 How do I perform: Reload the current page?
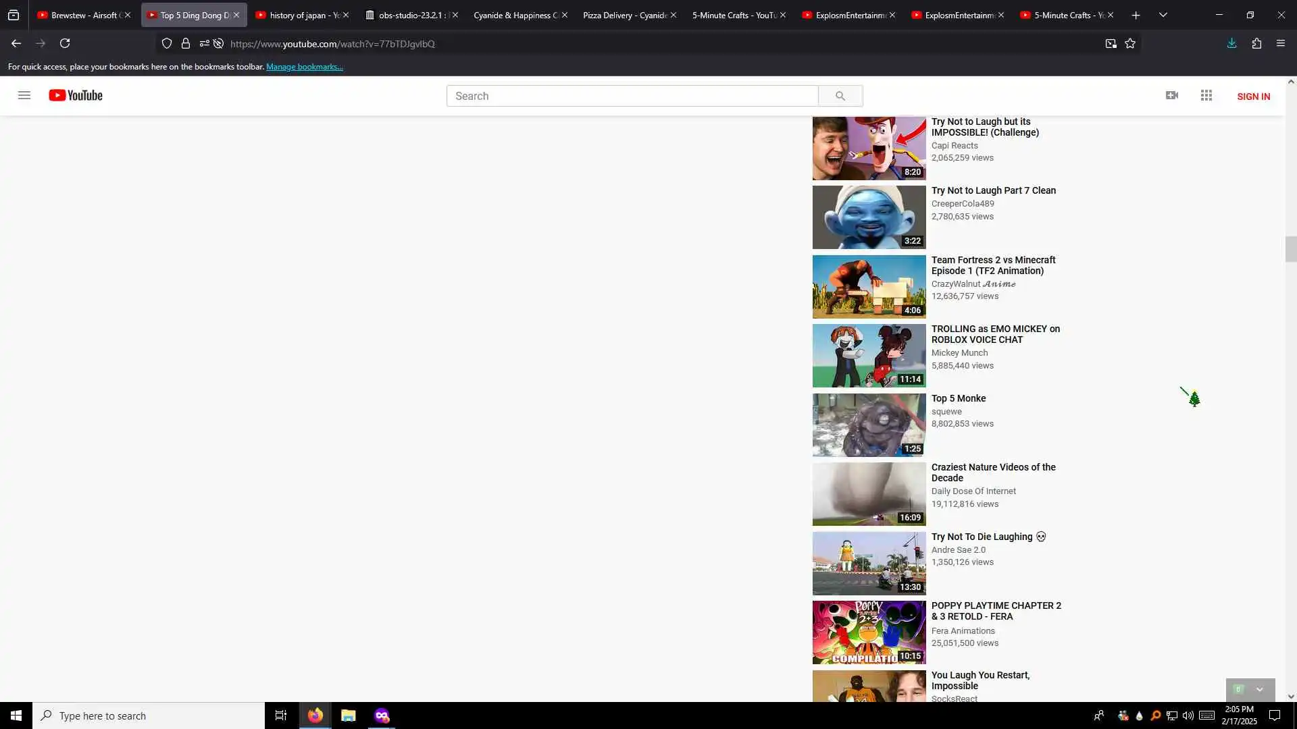tap(65, 43)
